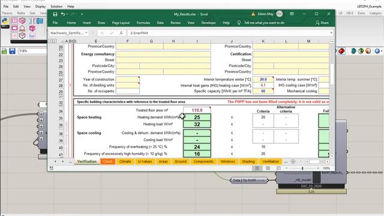This screenshot has width=384, height=216.
Task: Click Page Break Preview icon in status bar
Action: (278, 168)
